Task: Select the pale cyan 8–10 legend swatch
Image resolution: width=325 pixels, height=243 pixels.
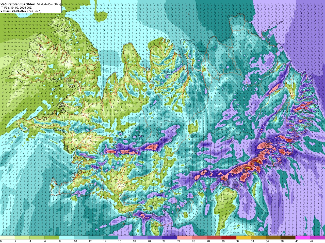Action: coord(67,238)
